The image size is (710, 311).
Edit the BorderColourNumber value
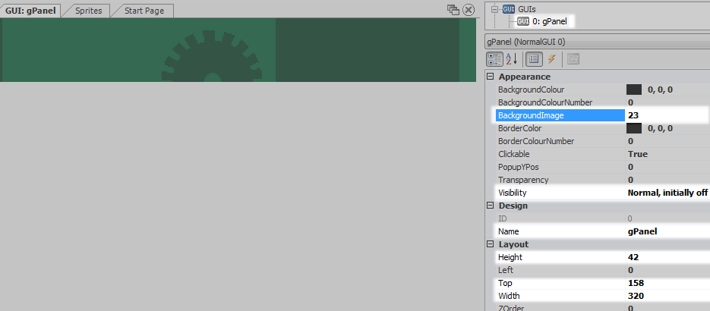(x=667, y=141)
